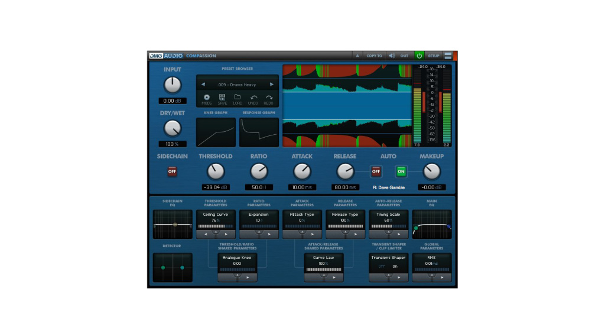Click RMS global parameter right arrow
This screenshot has height=334, width=605.
tap(442, 278)
